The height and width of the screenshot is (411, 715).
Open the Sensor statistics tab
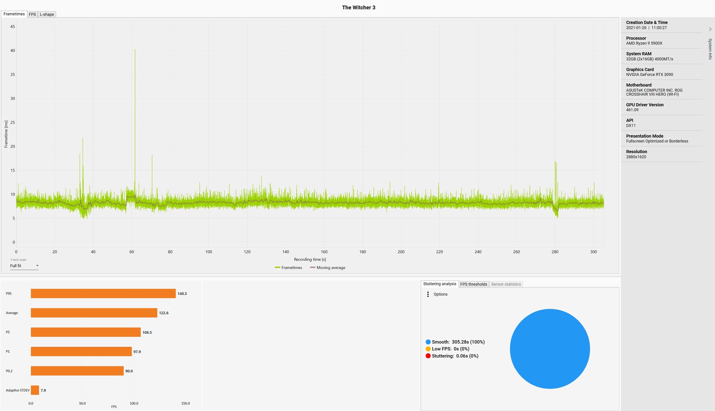point(506,284)
